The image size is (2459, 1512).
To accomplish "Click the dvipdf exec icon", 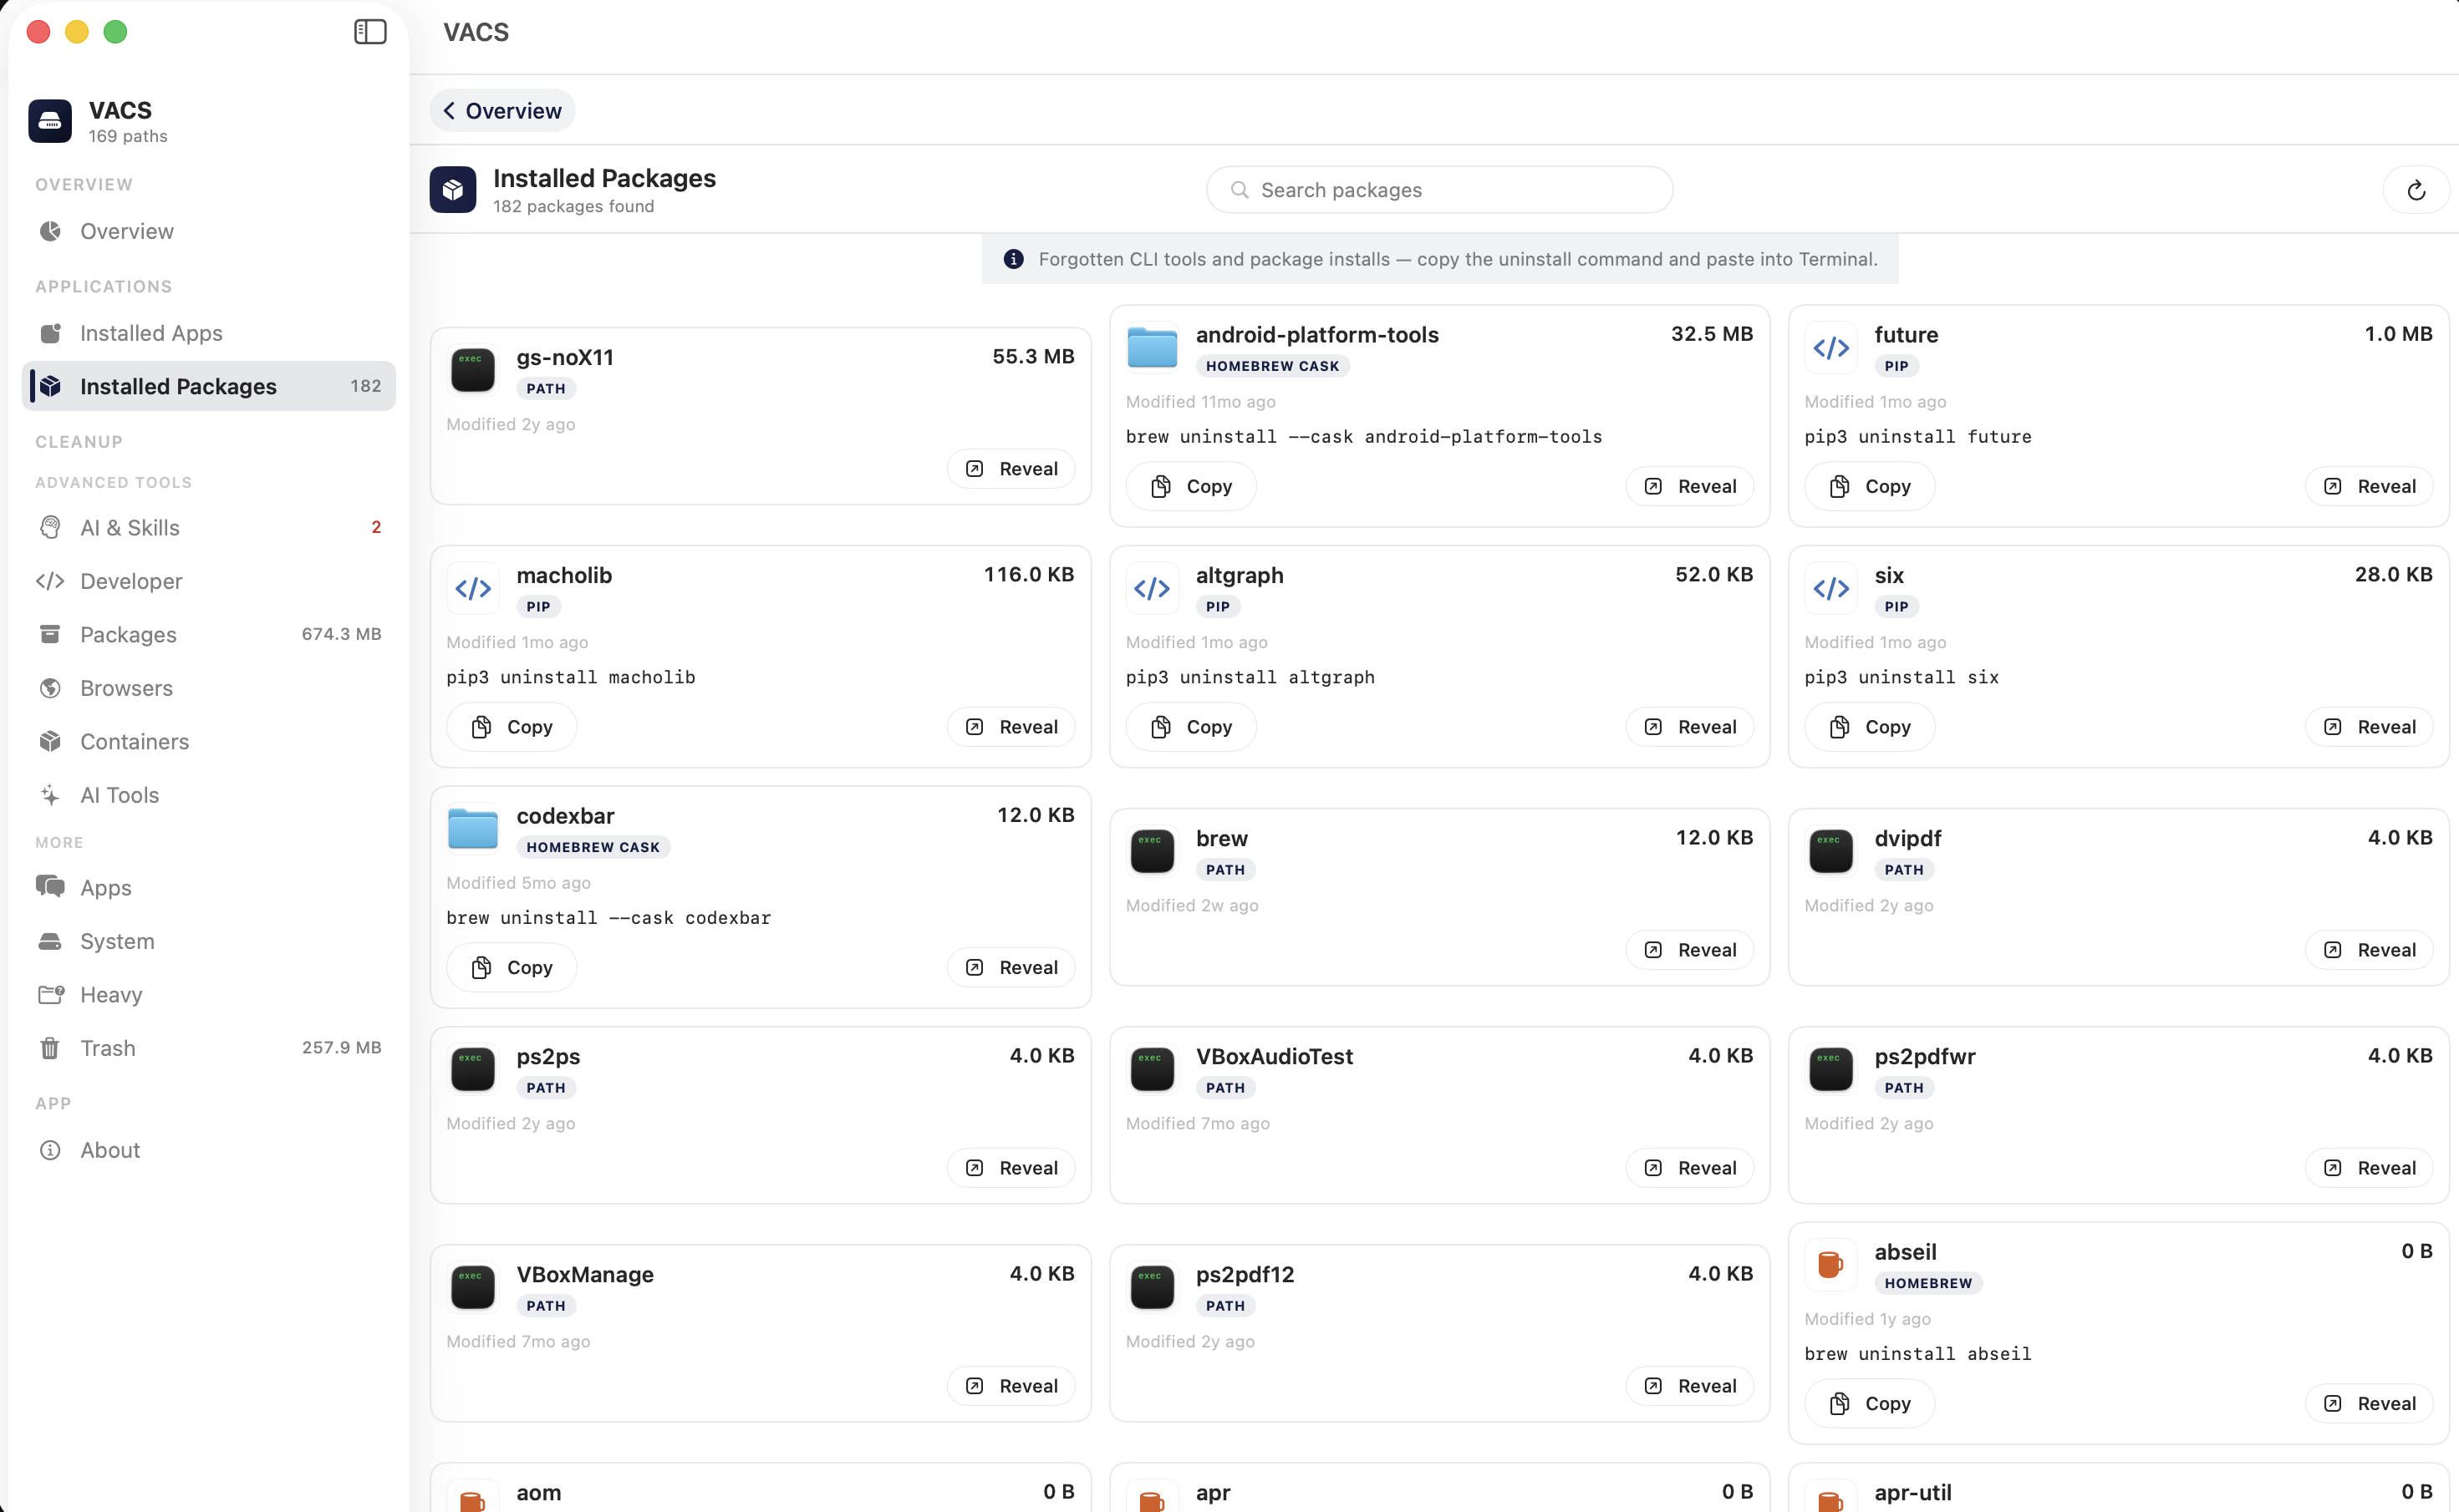I will click(1830, 852).
